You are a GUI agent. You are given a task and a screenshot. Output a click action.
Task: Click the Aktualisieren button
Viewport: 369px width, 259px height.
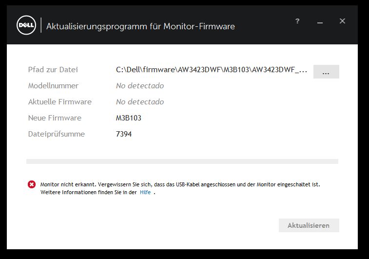coord(309,225)
